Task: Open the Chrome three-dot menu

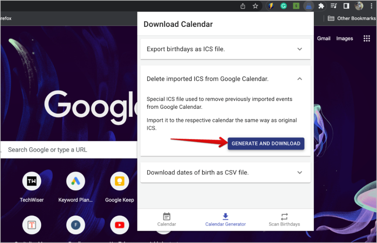Action: (x=371, y=6)
